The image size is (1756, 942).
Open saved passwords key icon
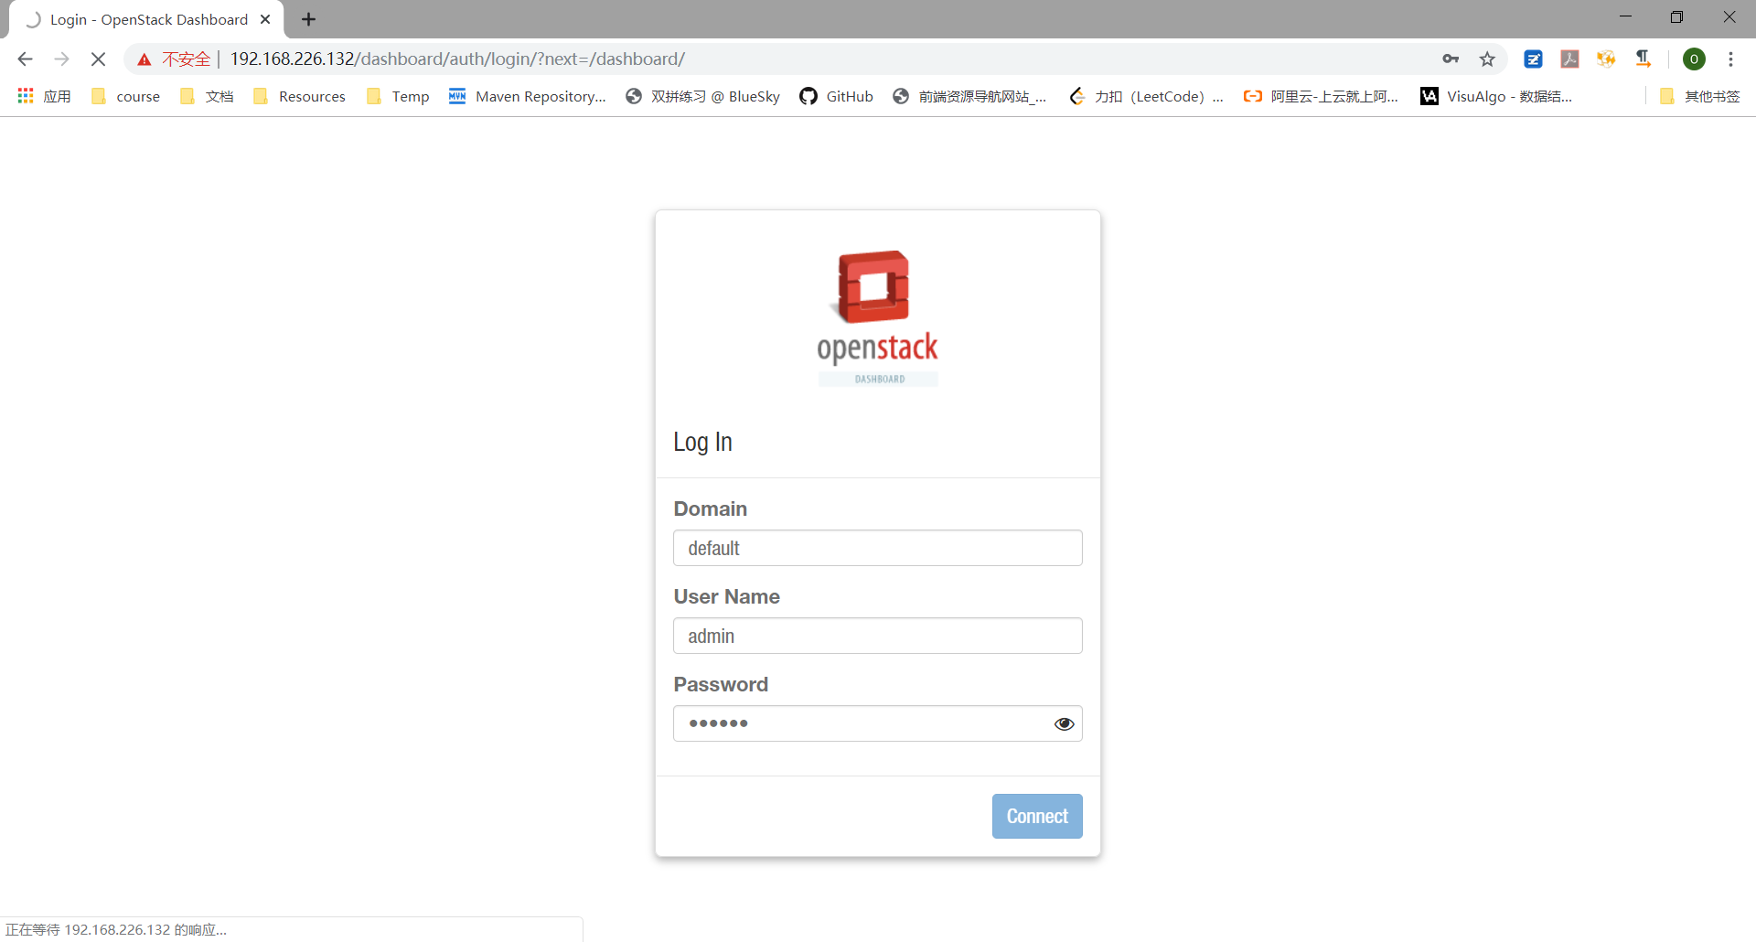pos(1451,59)
